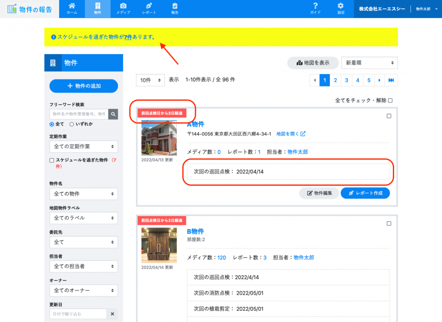Open the 新着順 sort dropdown
Image resolution: width=442 pixels, height=322 pixels.
tap(369, 63)
